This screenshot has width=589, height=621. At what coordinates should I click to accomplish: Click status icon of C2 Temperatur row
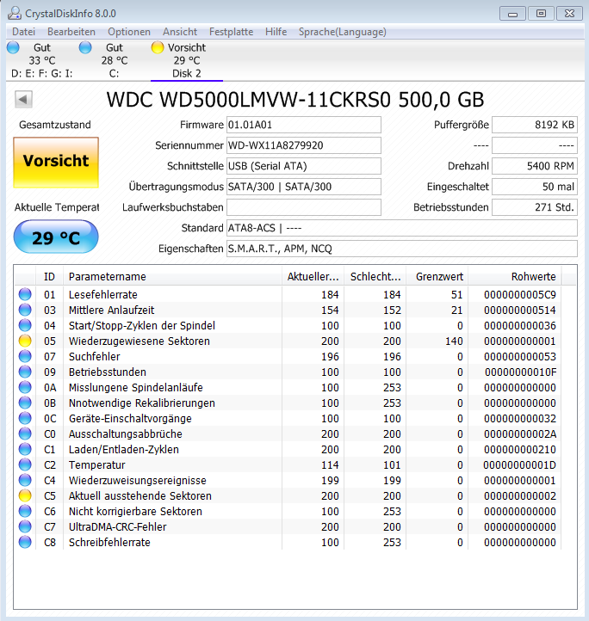click(25, 464)
